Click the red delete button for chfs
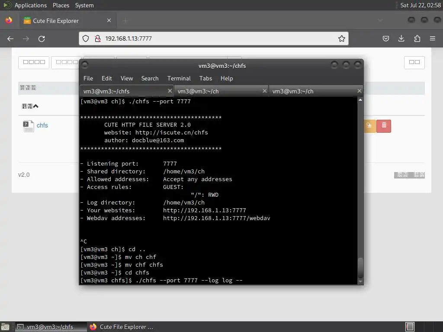 click(x=384, y=126)
